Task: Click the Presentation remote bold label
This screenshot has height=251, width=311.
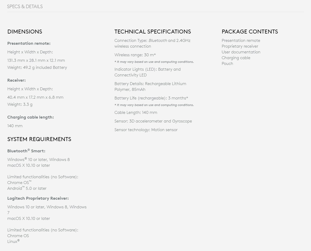Action: pos(29,43)
